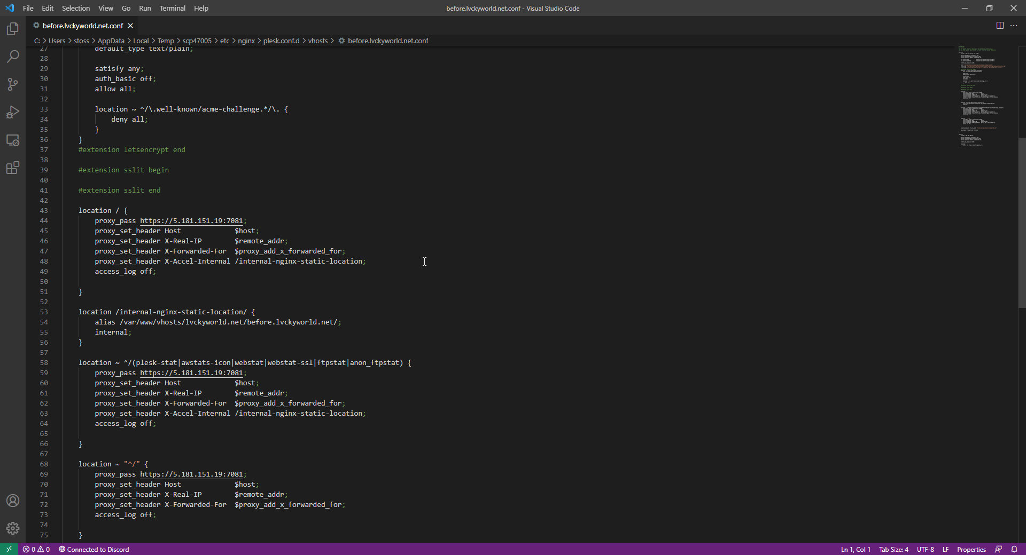This screenshot has width=1026, height=555.
Task: Open the Source Control view
Action: [x=13, y=84]
